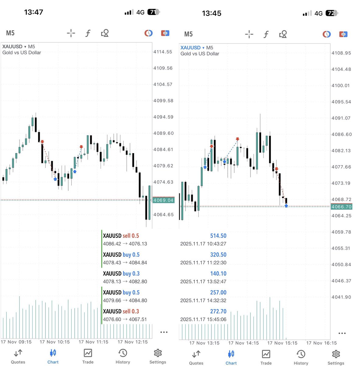Image resolution: width=358 pixels, height=366 pixels.
Task: Expand XAUUSD symbol dropdown in left chart
Action: click(14, 47)
